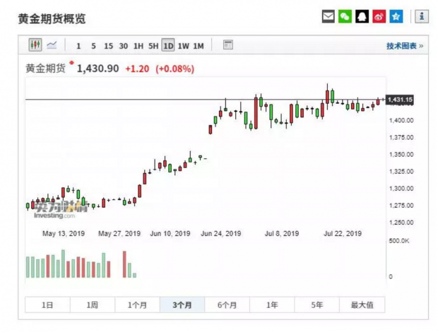Click the 黄金期货 instrument label
The image size is (438, 332).
pos(45,68)
